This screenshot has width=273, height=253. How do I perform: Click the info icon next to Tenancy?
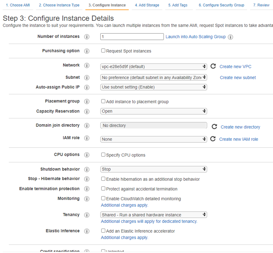[x=87, y=215]
